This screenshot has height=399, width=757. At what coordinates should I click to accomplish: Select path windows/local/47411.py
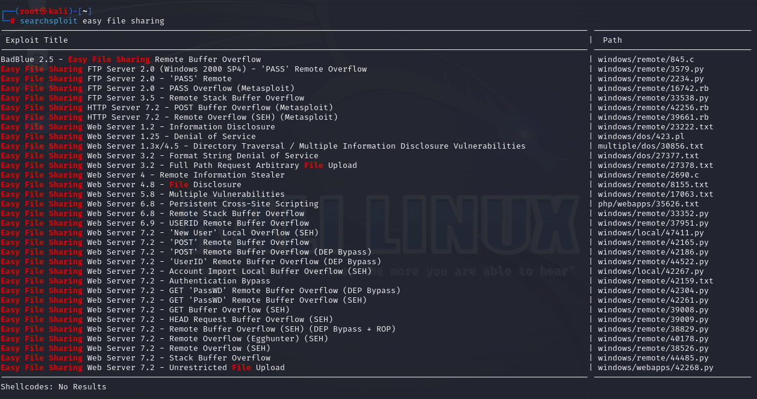(x=651, y=233)
